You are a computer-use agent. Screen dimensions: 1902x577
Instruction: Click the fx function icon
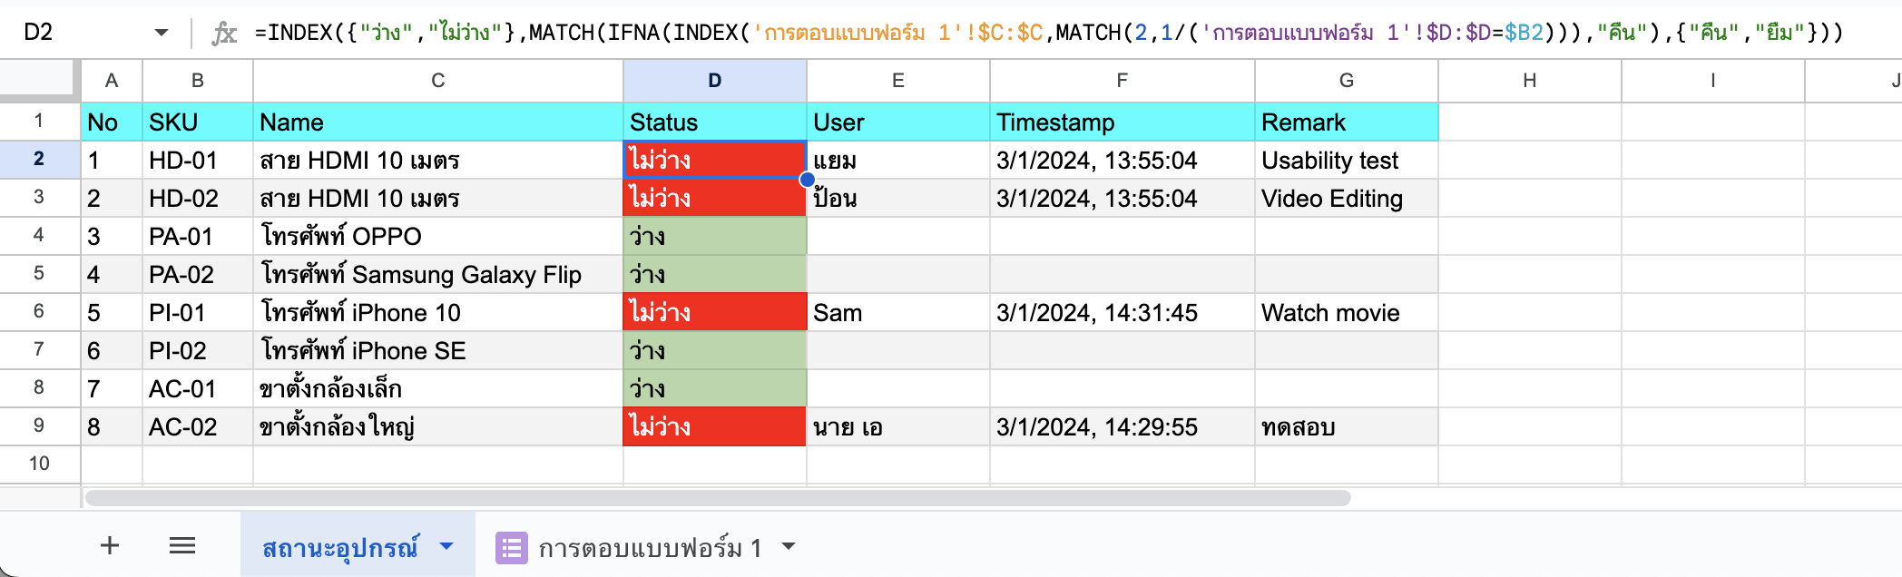tap(223, 34)
